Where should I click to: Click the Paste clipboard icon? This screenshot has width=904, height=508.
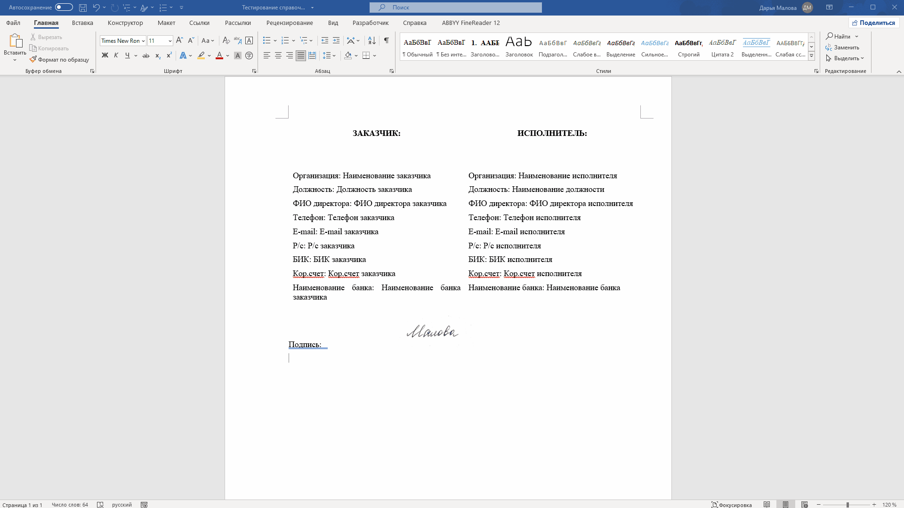(x=15, y=41)
